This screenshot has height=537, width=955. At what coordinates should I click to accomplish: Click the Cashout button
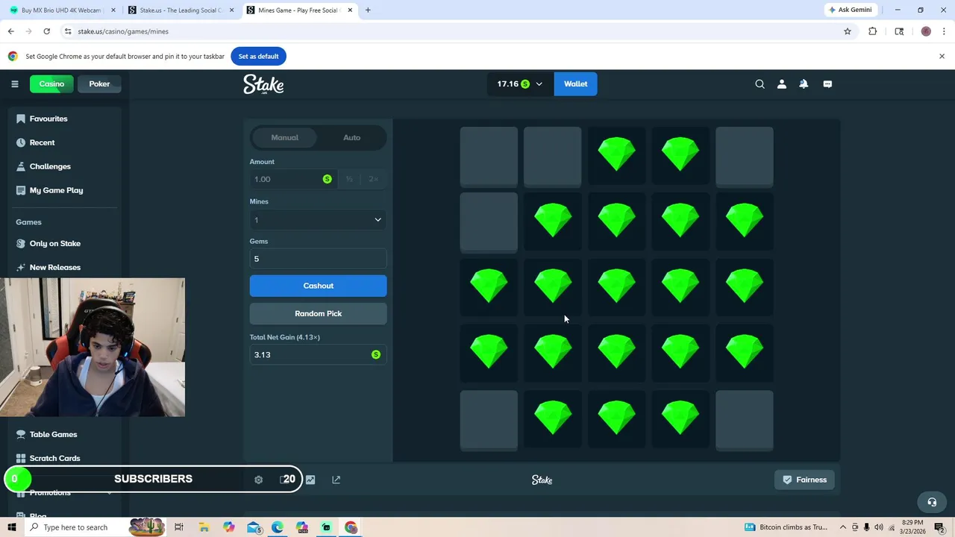(318, 286)
